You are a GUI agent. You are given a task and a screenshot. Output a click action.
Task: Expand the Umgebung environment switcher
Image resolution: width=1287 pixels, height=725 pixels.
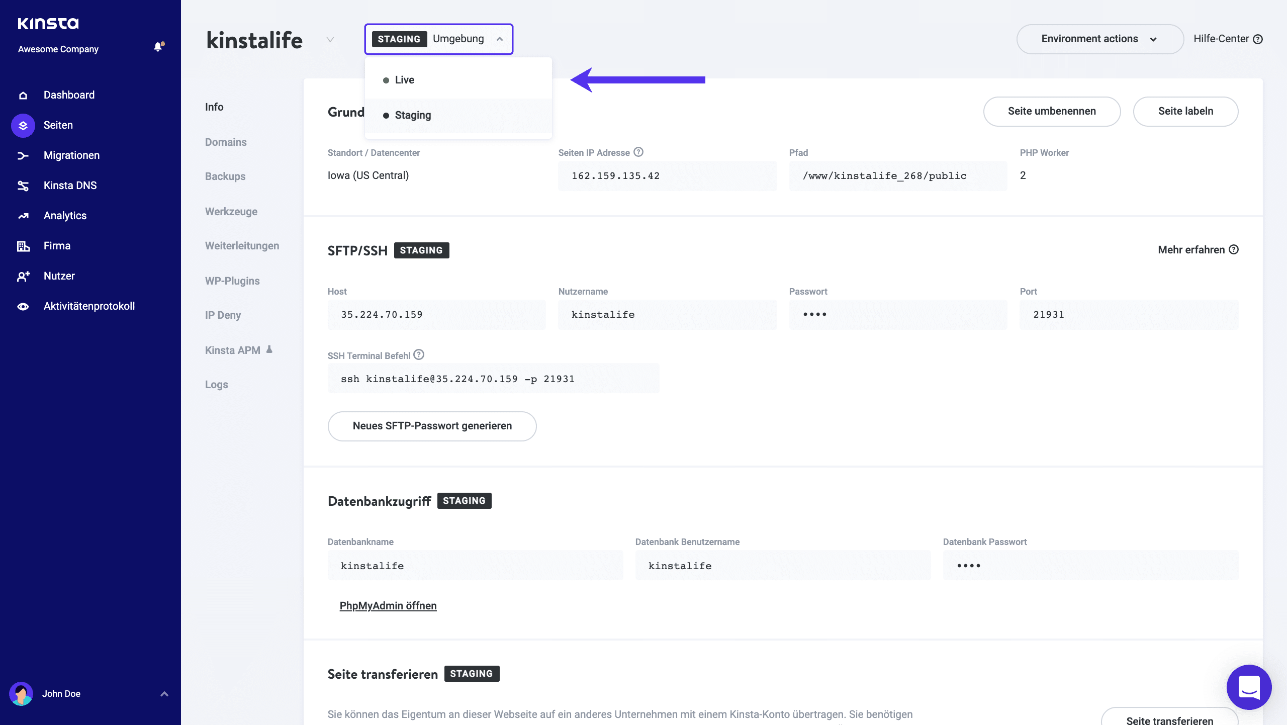pos(437,39)
